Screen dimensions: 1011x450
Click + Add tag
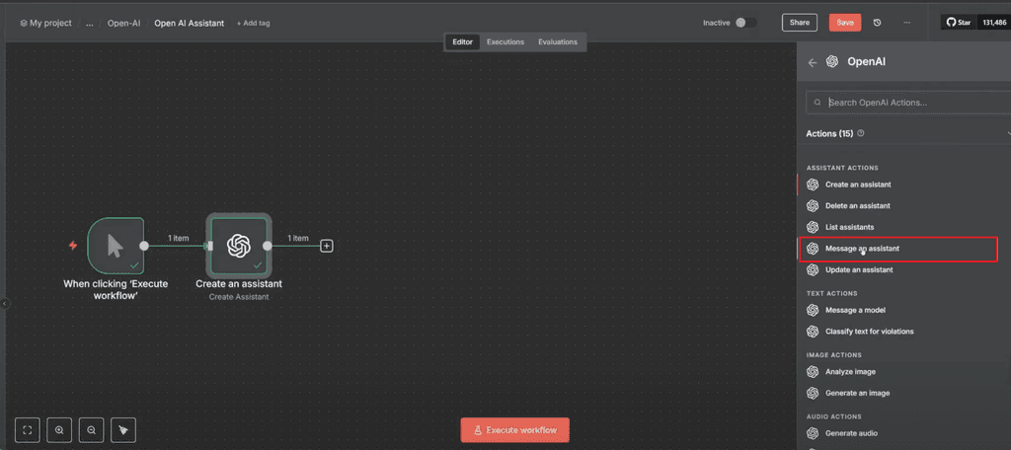point(254,24)
